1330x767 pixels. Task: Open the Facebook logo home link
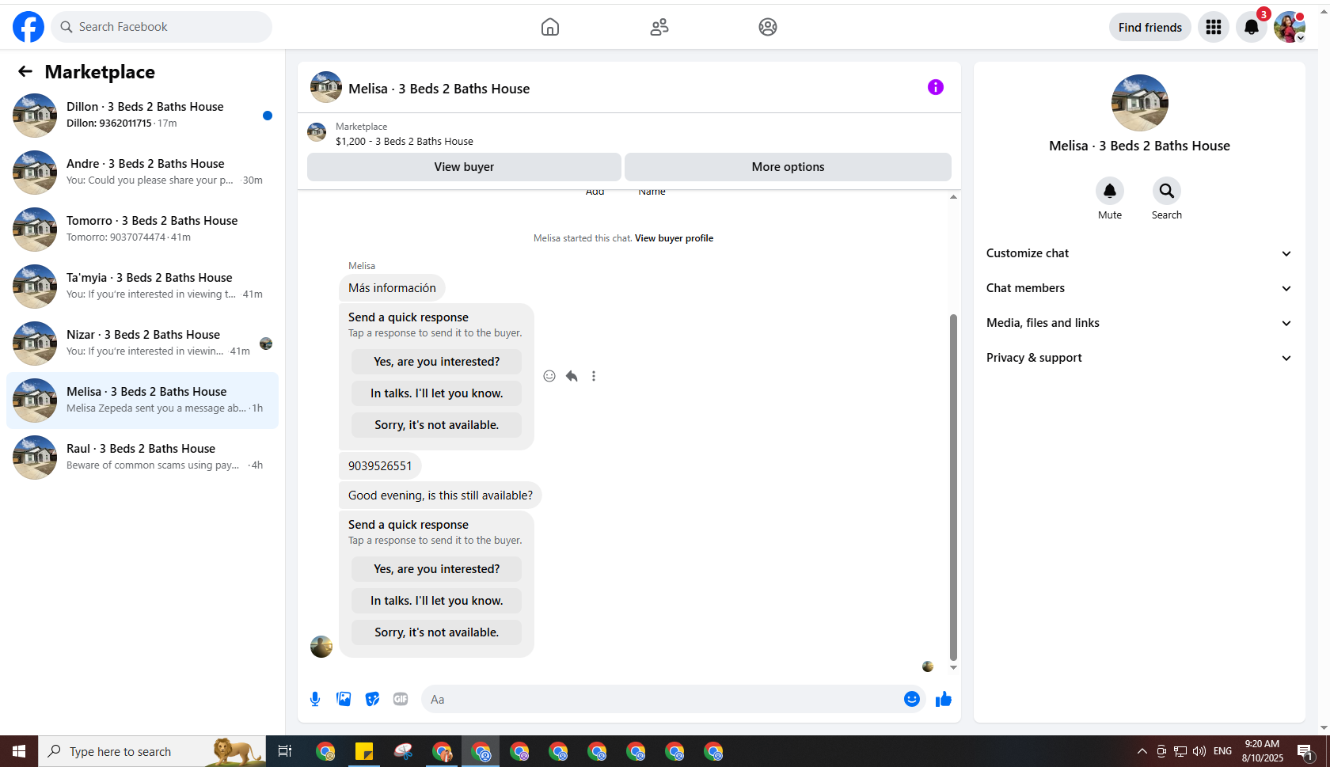[28, 27]
